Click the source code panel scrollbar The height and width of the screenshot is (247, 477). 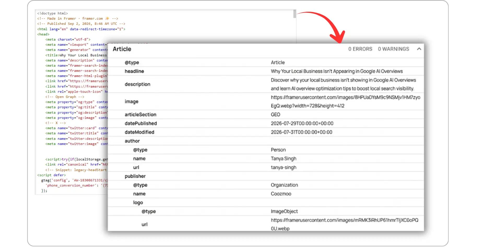(295, 14)
